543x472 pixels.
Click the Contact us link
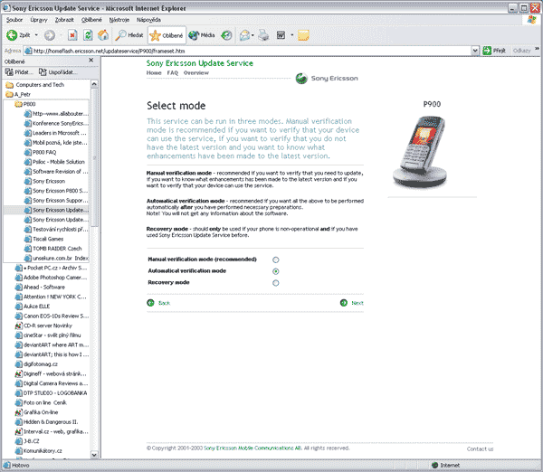click(x=480, y=448)
